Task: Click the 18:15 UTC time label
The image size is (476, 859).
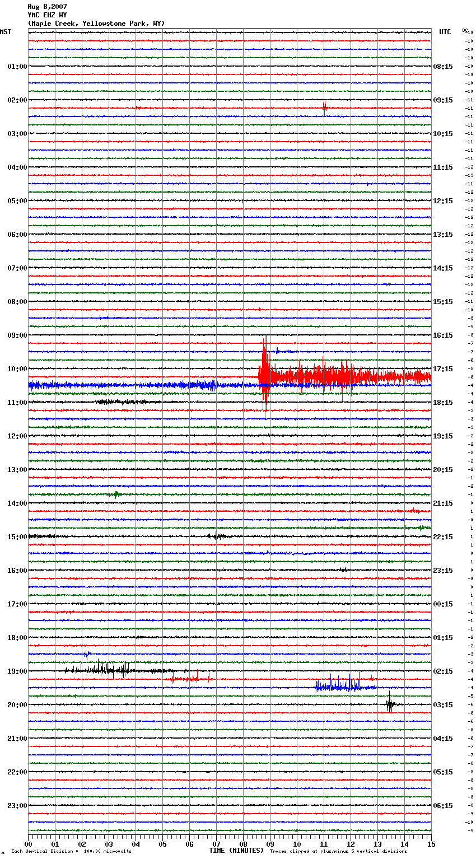Action: (443, 403)
